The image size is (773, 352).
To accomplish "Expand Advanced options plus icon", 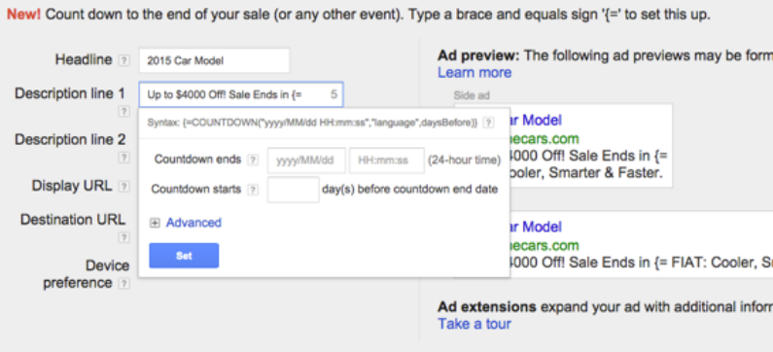I will tap(155, 224).
